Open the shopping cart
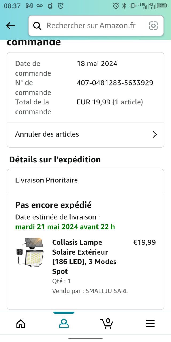This screenshot has width=171, height=342. (x=107, y=323)
